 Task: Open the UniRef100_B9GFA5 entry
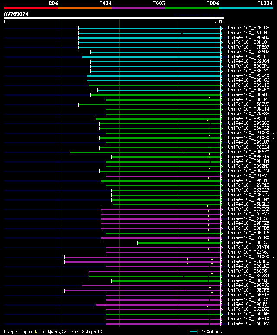click(x=248, y=199)
